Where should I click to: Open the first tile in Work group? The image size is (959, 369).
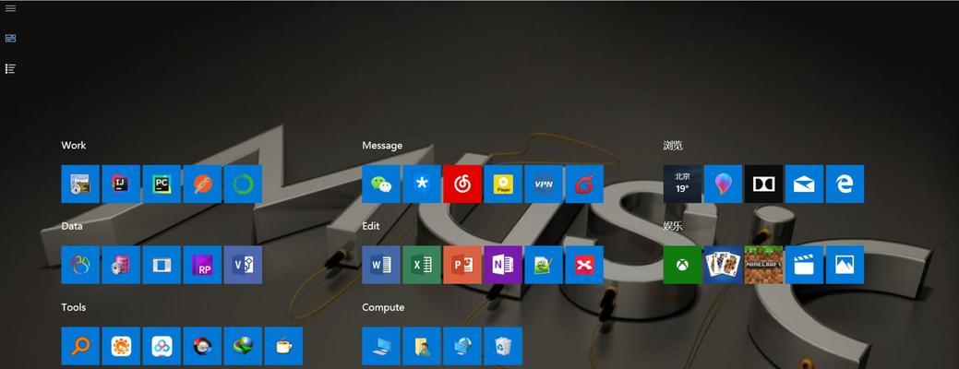pyautogui.click(x=80, y=184)
